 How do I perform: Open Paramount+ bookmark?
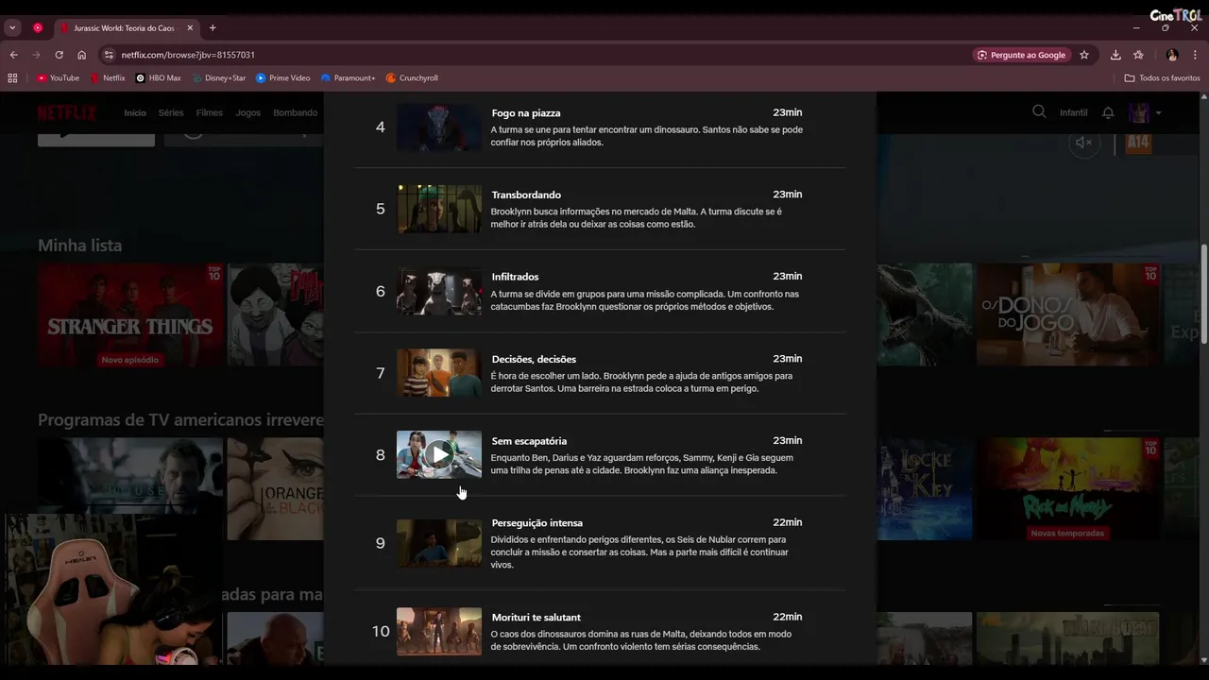(x=348, y=77)
